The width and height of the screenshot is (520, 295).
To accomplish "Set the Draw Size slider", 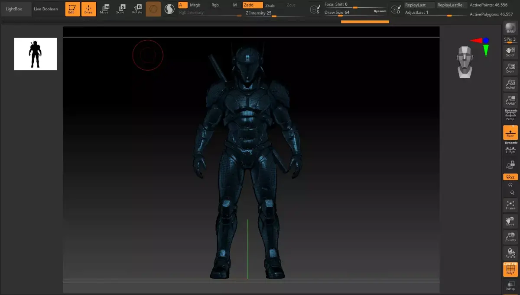I will click(355, 13).
